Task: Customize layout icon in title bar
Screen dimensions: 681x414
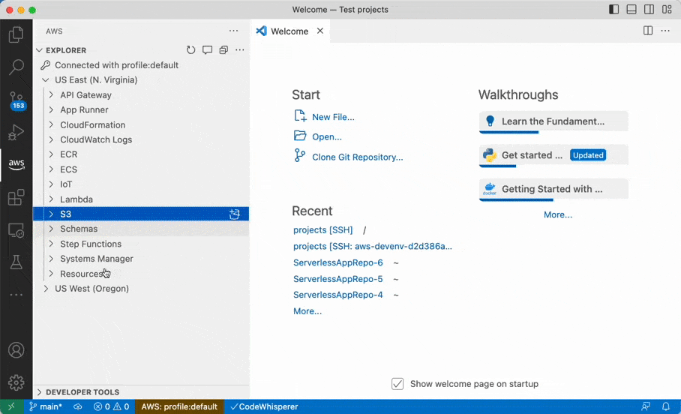Action: tap(667, 10)
